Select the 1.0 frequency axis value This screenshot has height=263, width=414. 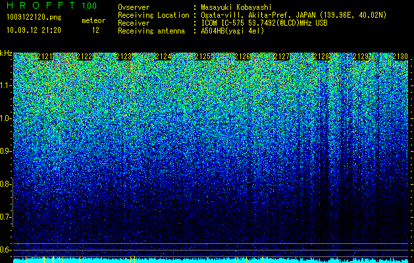coord(5,118)
